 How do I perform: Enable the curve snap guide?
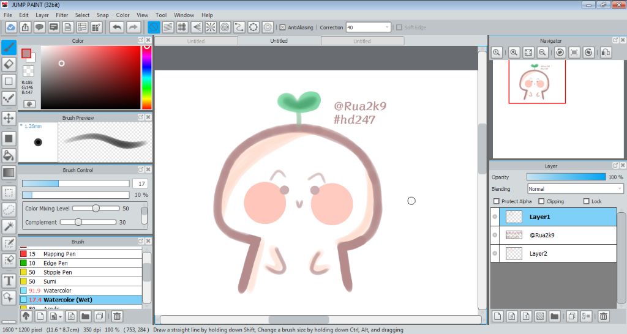tap(239, 27)
